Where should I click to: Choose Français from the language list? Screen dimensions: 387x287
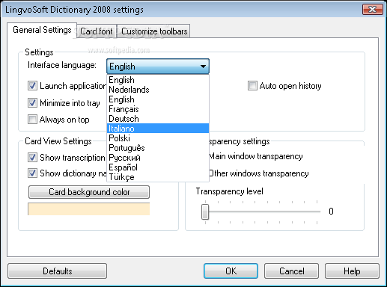coord(158,109)
